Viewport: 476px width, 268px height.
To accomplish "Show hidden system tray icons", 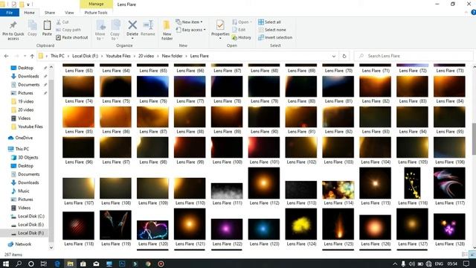I will (395, 264).
